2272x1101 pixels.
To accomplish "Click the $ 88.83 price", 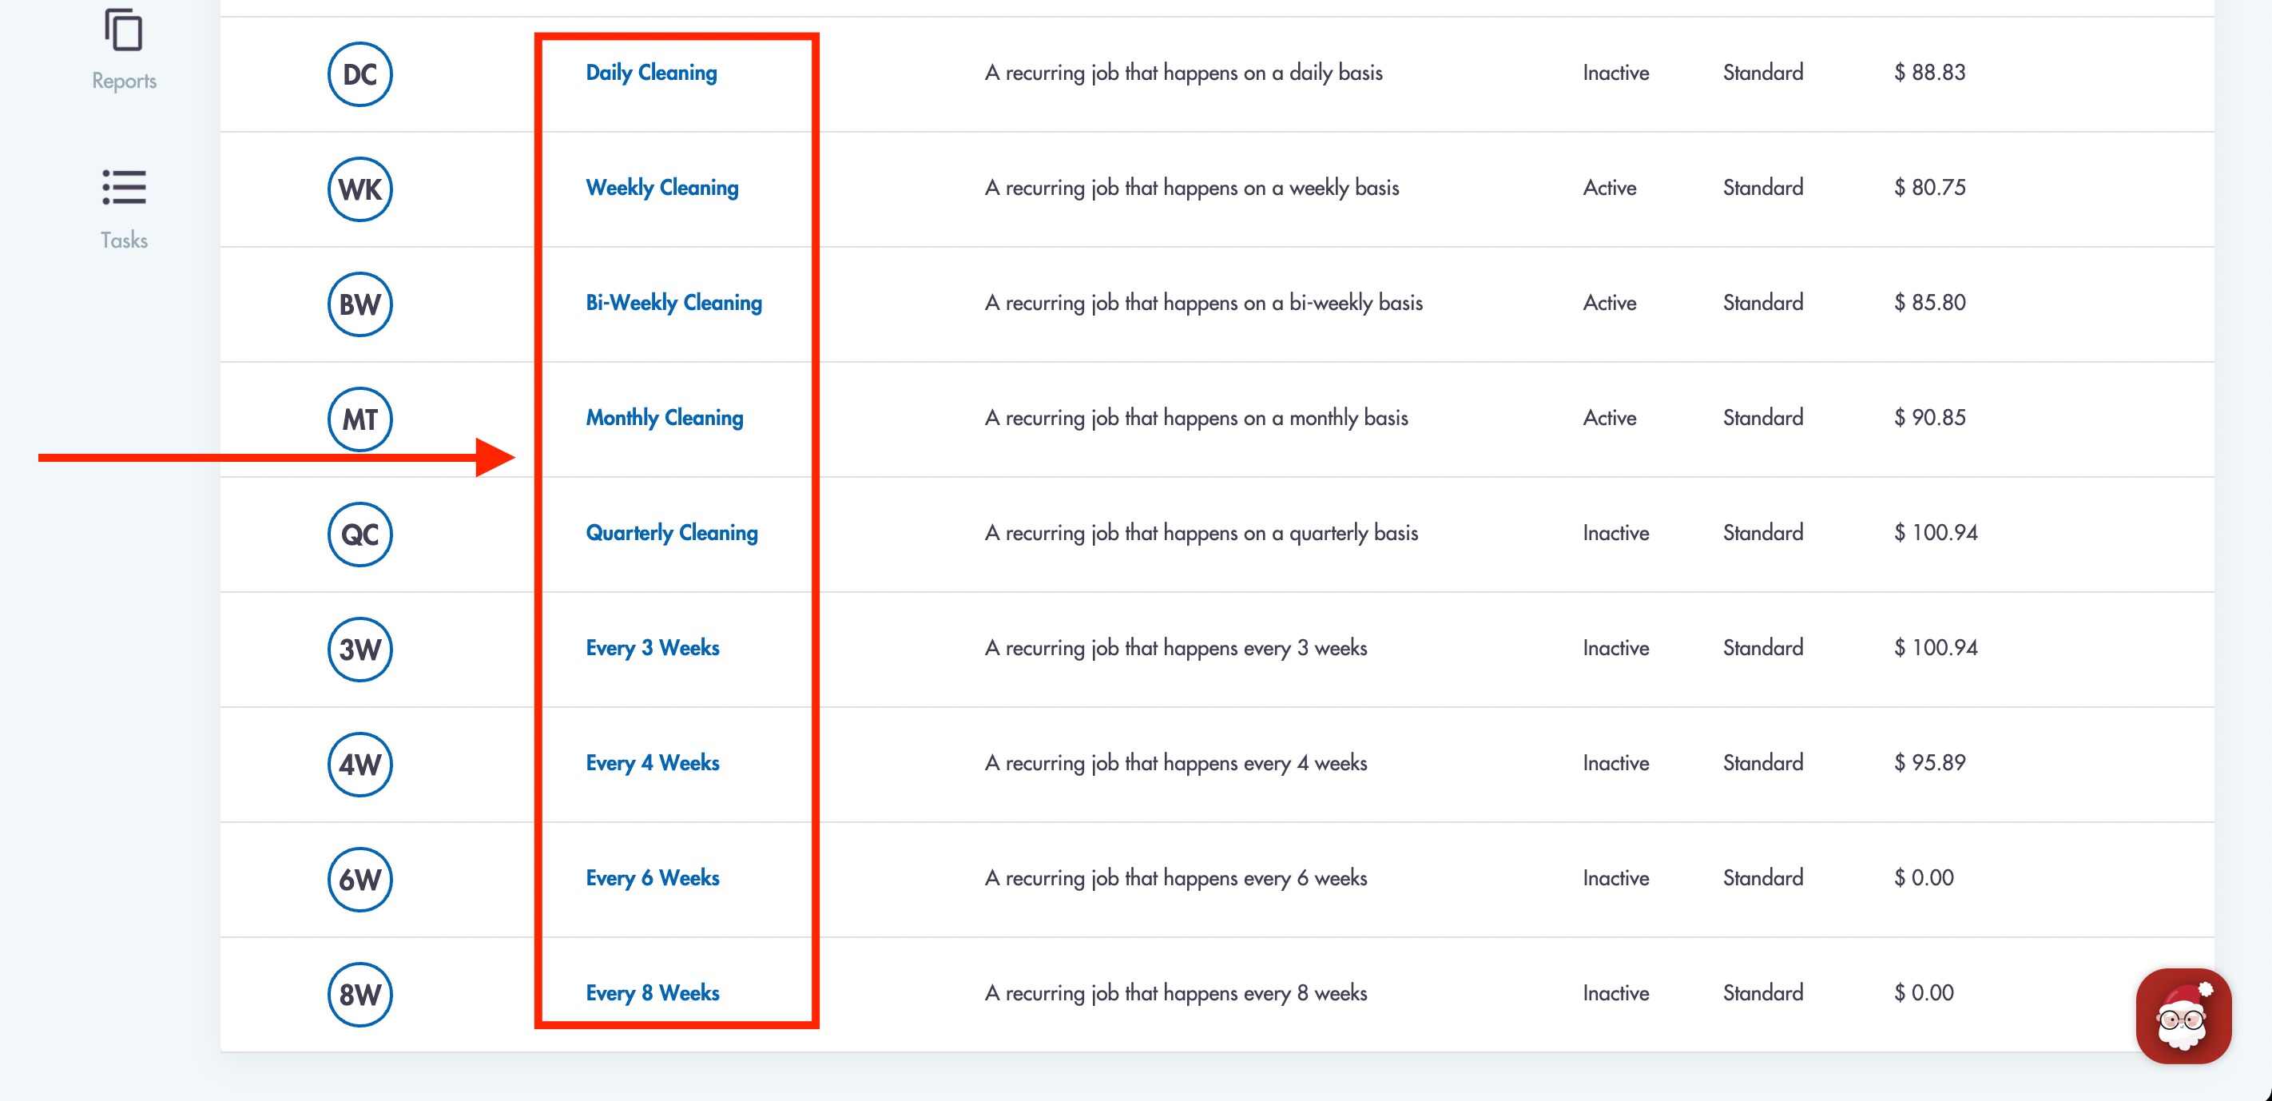I will click(1930, 73).
